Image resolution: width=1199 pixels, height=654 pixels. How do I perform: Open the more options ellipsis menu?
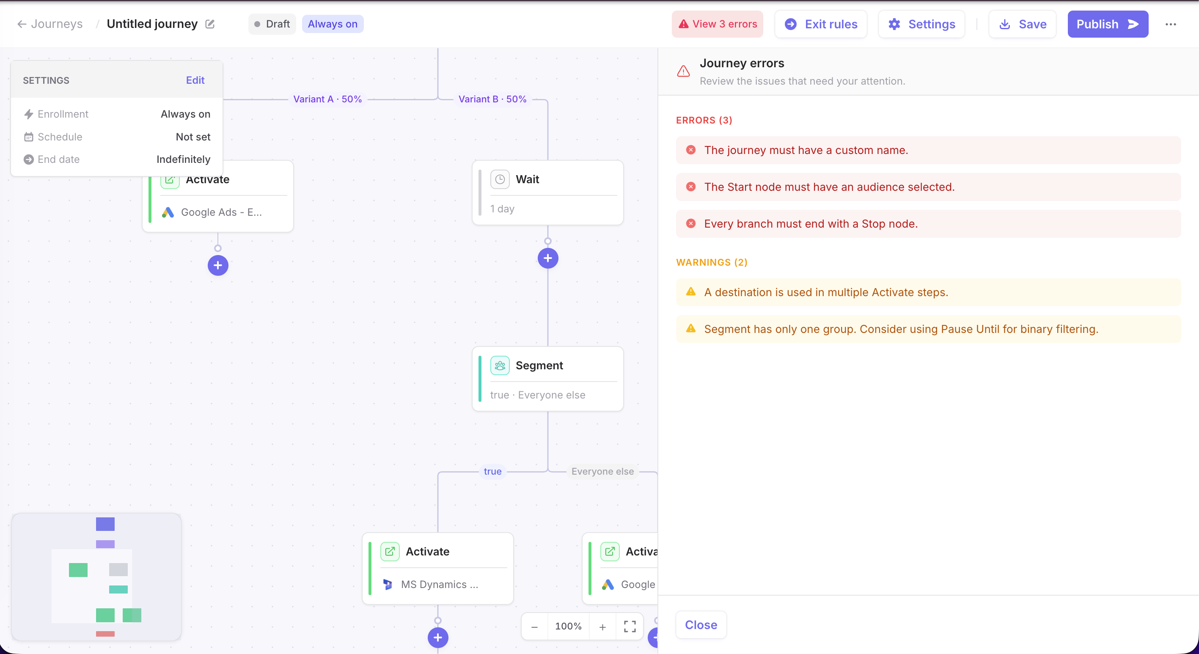[x=1171, y=24]
